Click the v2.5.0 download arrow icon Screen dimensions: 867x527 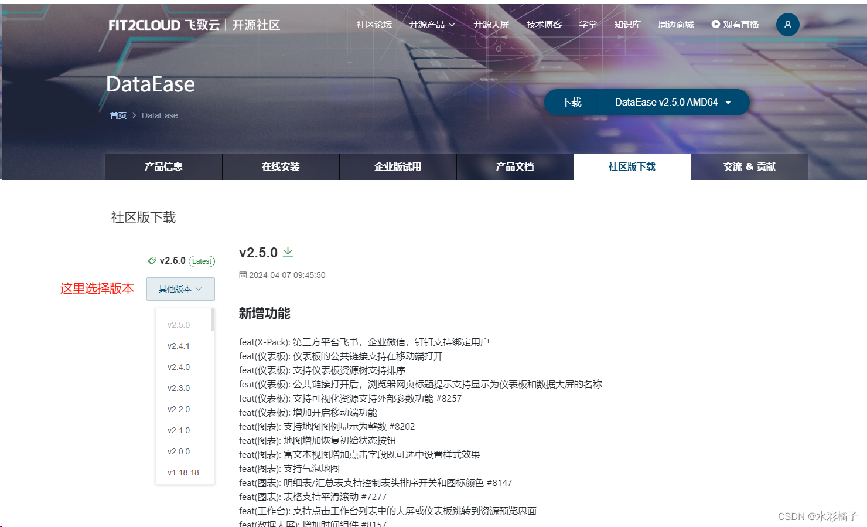coord(288,252)
